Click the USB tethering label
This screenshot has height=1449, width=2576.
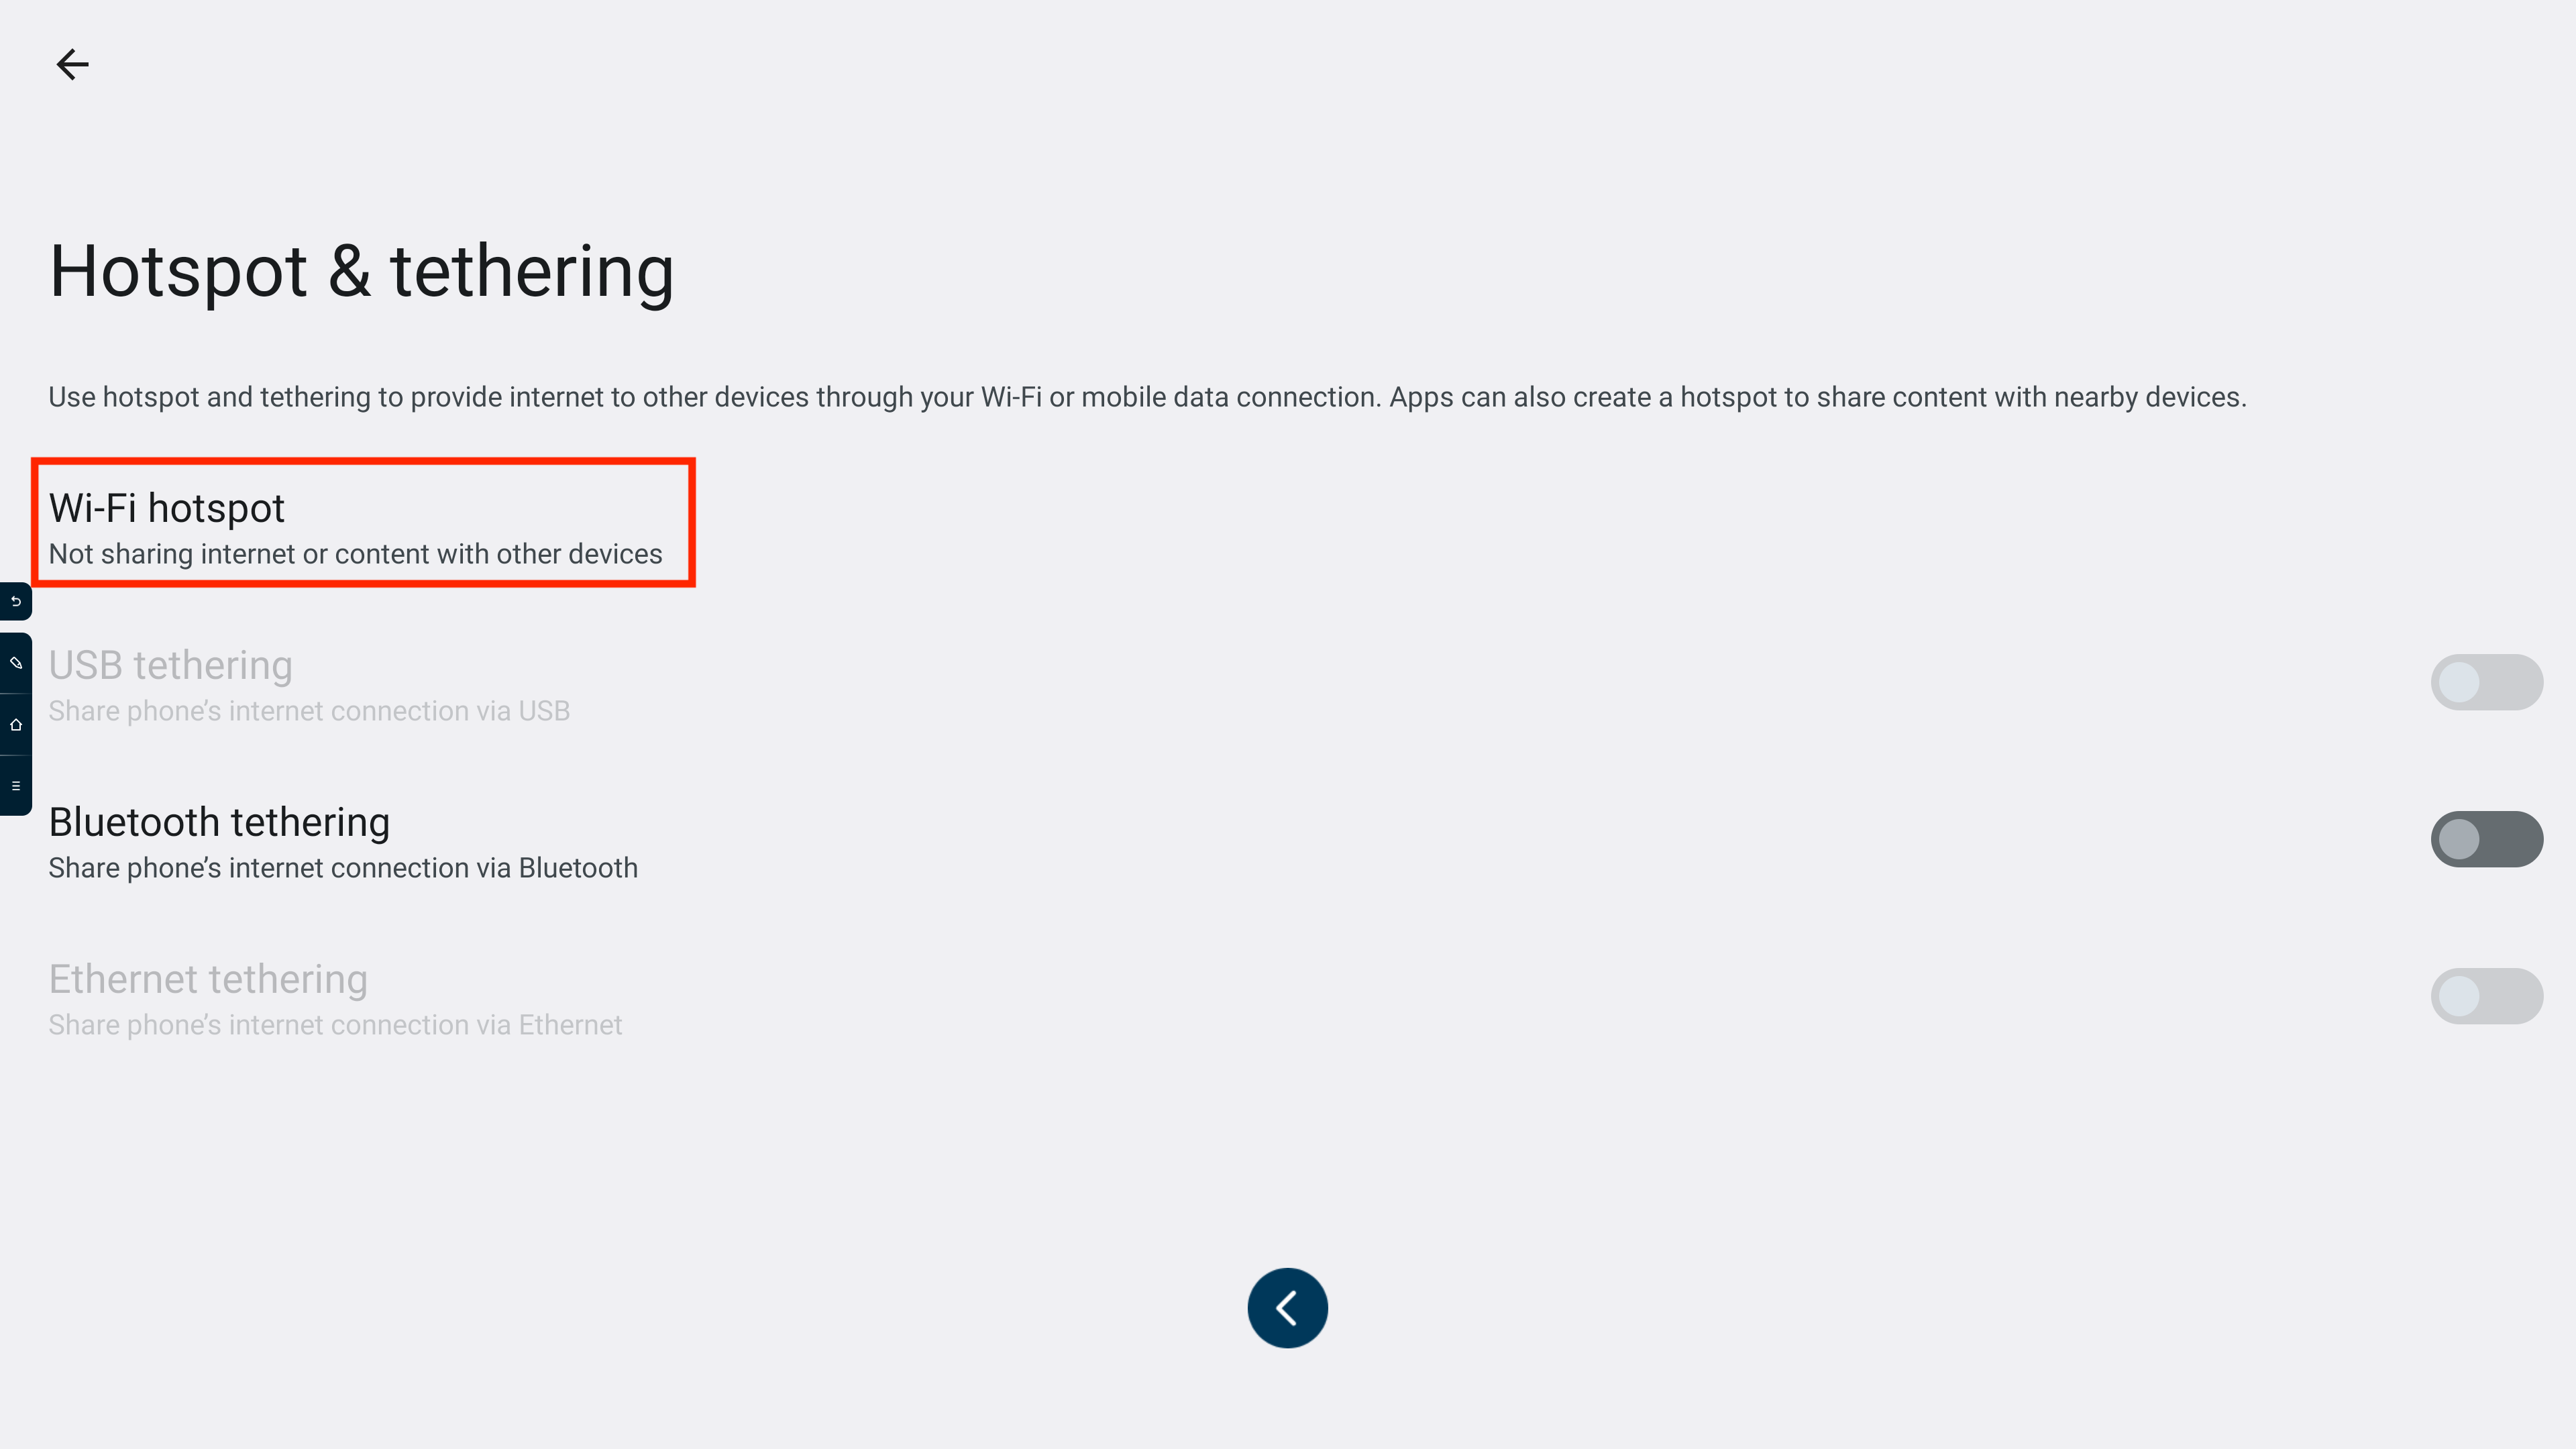pyautogui.click(x=170, y=665)
